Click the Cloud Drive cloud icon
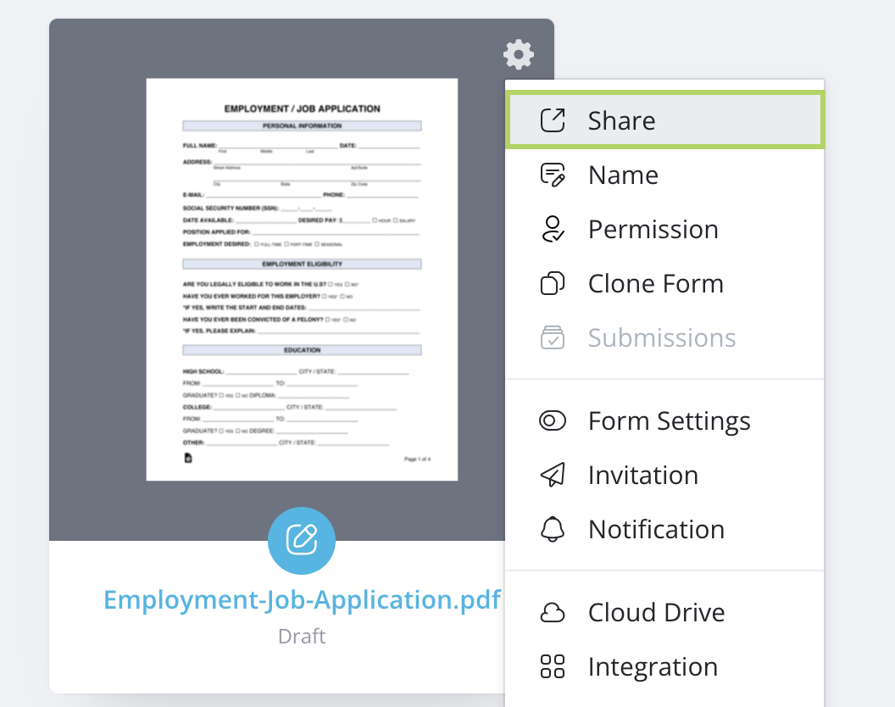895x707 pixels. coord(553,613)
